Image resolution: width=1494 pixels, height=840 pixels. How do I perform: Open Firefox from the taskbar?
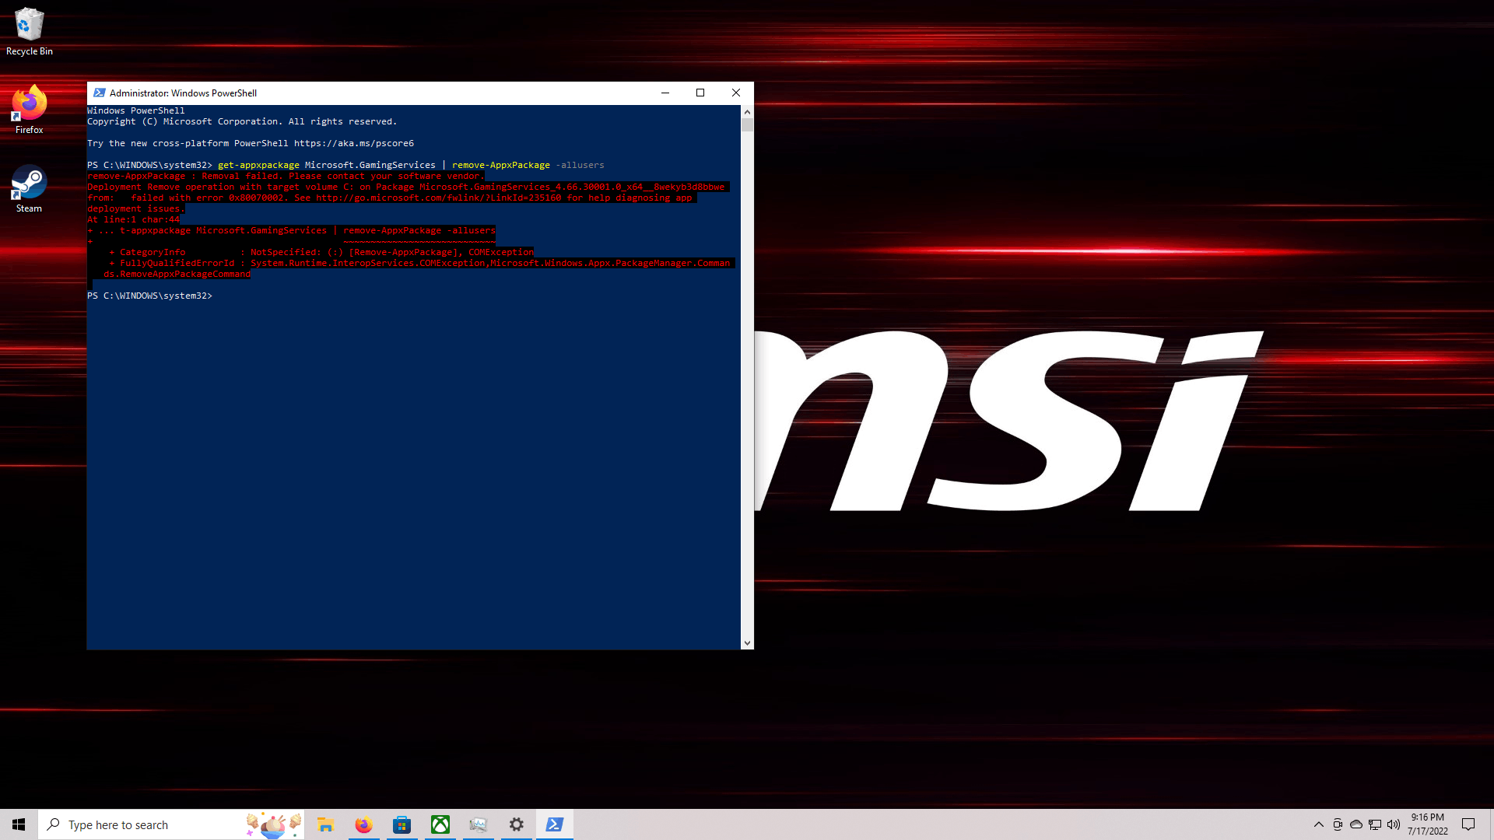(x=363, y=824)
